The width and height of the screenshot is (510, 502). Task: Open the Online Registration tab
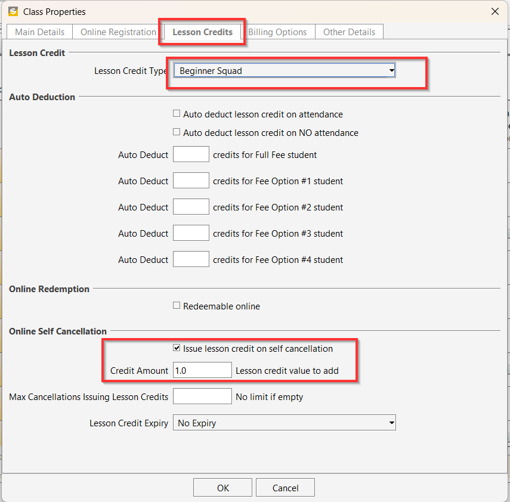coord(118,32)
